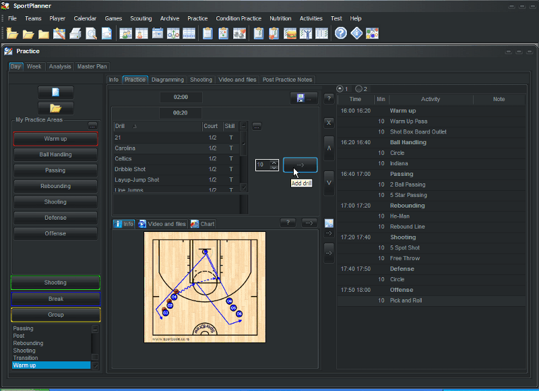Image resolution: width=539 pixels, height=391 pixels.
Task: Select radio button 2 above the schedule
Action: coord(359,89)
